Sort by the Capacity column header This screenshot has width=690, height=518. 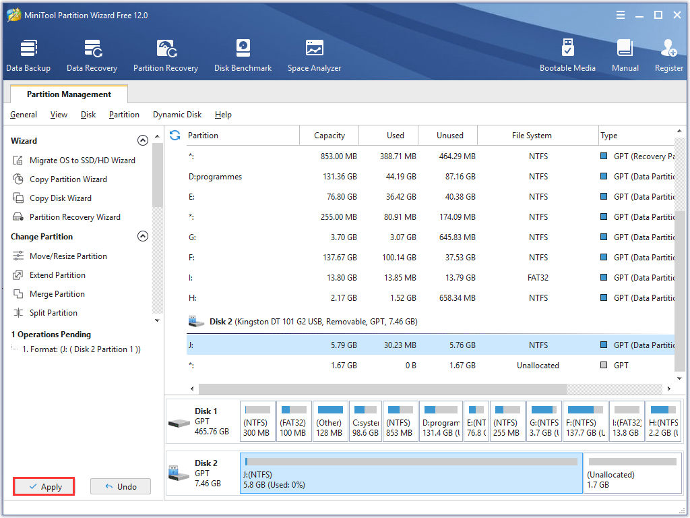tap(329, 135)
